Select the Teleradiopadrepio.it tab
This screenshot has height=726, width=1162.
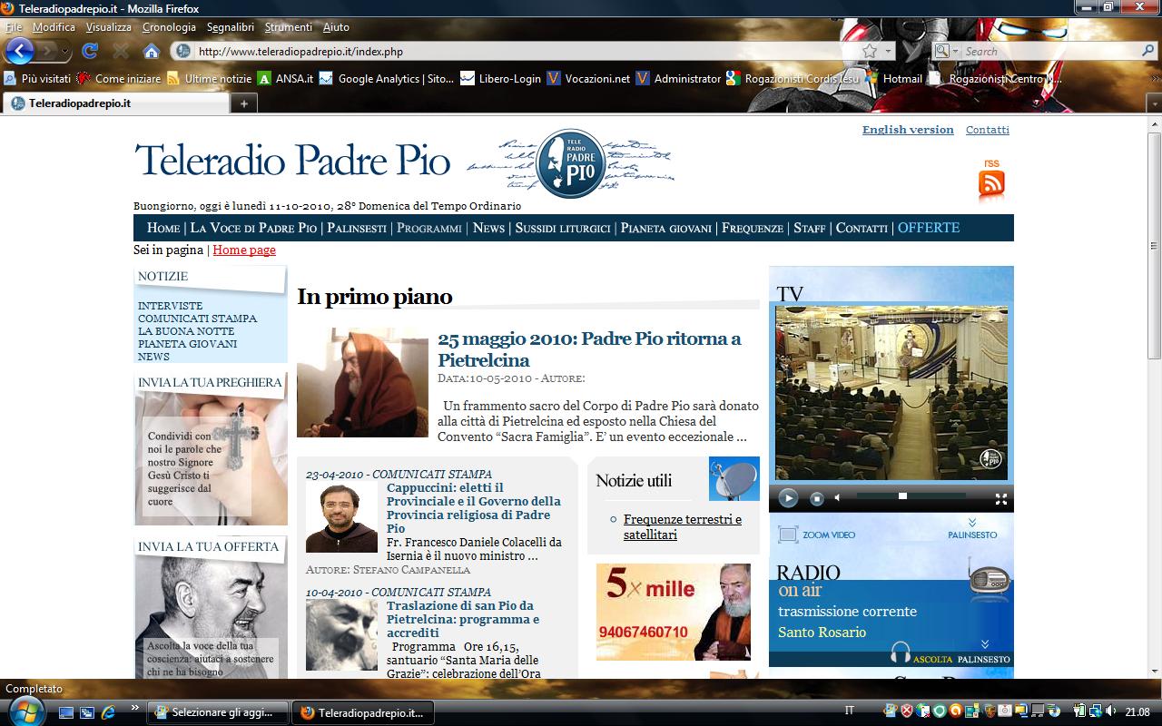click(116, 103)
